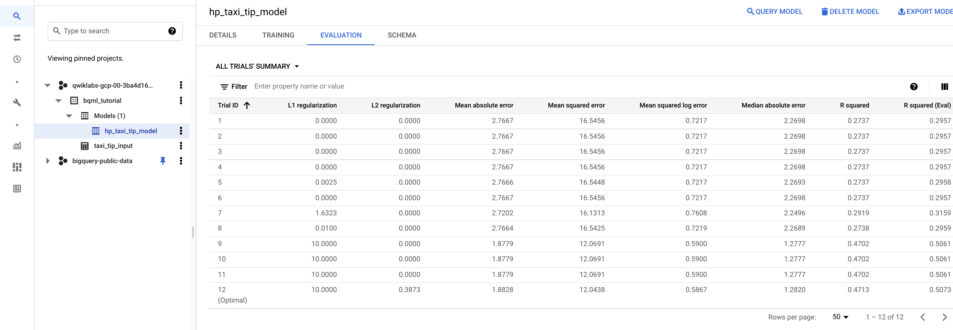
Task: Click the filter property name input
Action: (299, 86)
